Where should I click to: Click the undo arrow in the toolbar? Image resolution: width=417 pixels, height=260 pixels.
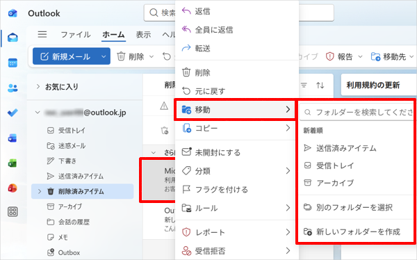(x=167, y=56)
